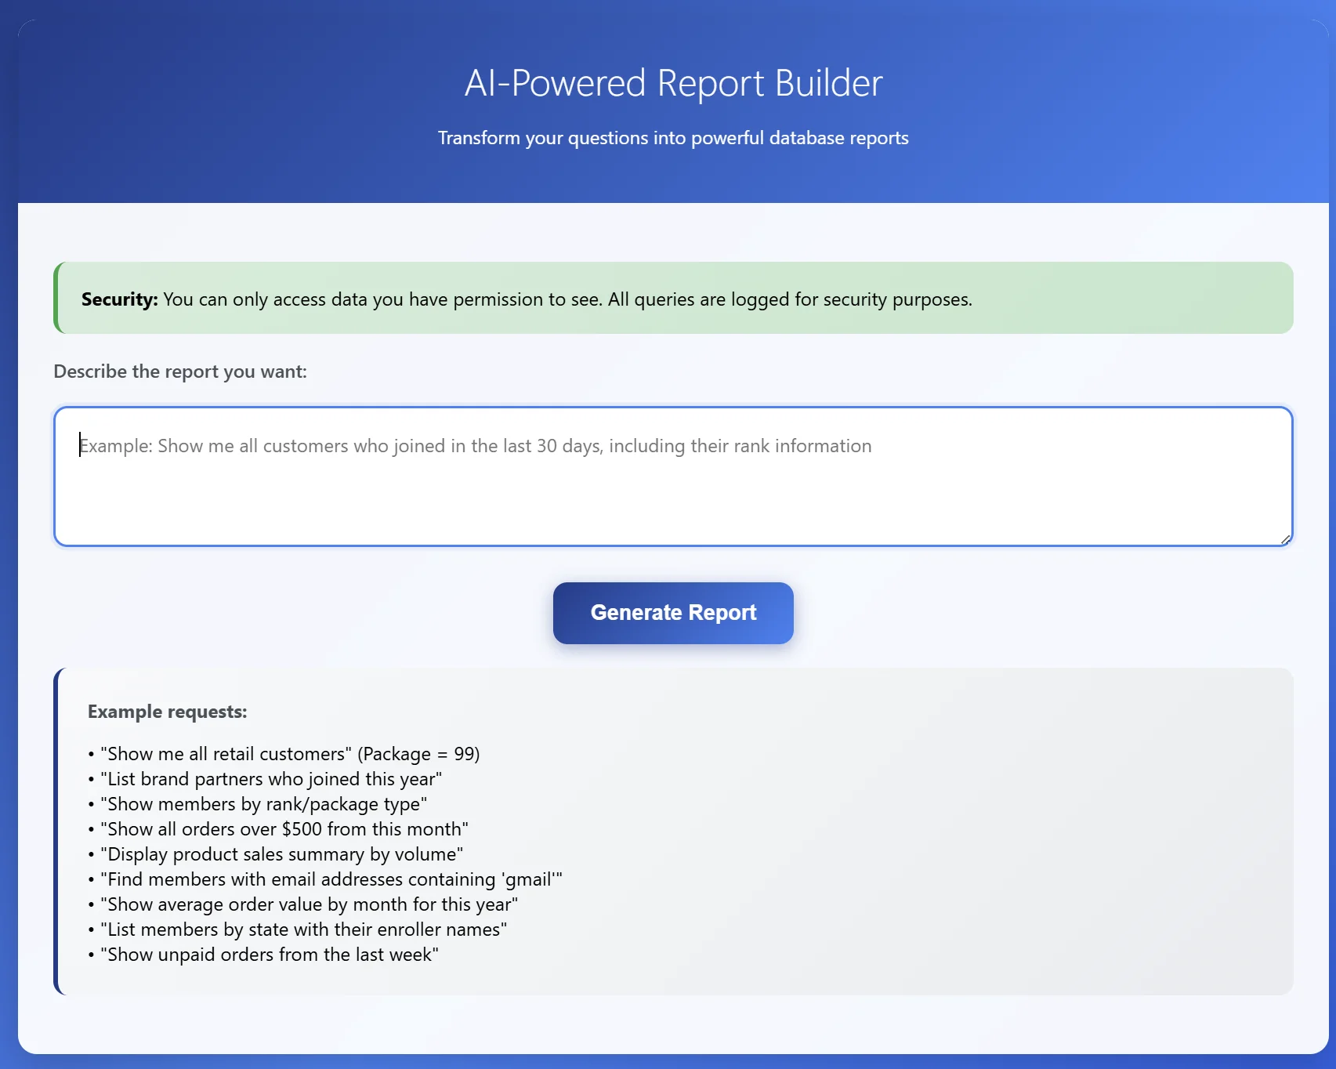
Task: Click the AI-Powered Report Builder title
Action: (x=672, y=83)
